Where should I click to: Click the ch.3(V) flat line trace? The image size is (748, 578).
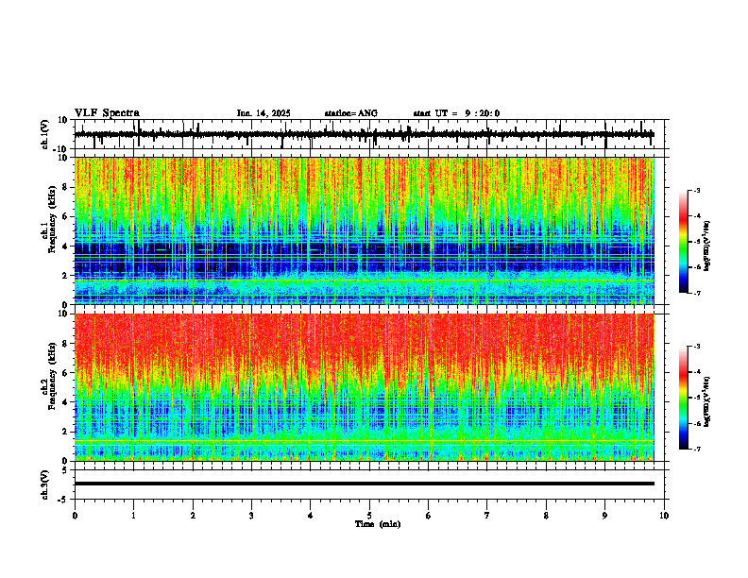pyautogui.click(x=364, y=484)
